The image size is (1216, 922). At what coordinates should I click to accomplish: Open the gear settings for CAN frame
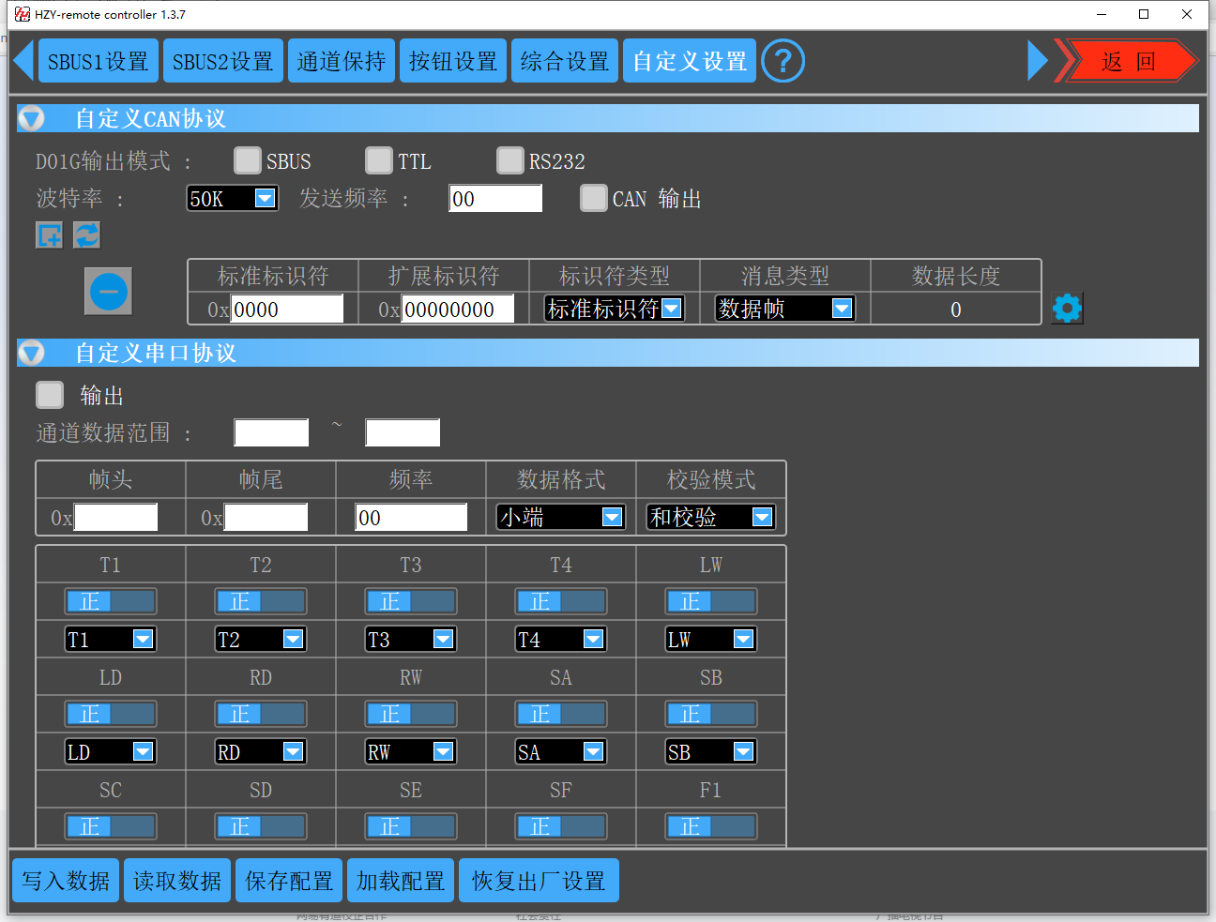pos(1067,309)
